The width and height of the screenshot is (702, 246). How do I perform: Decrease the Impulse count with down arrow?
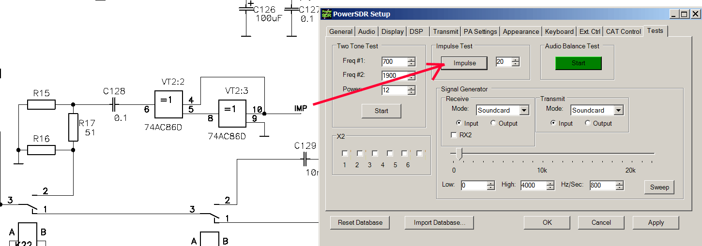tap(516, 64)
